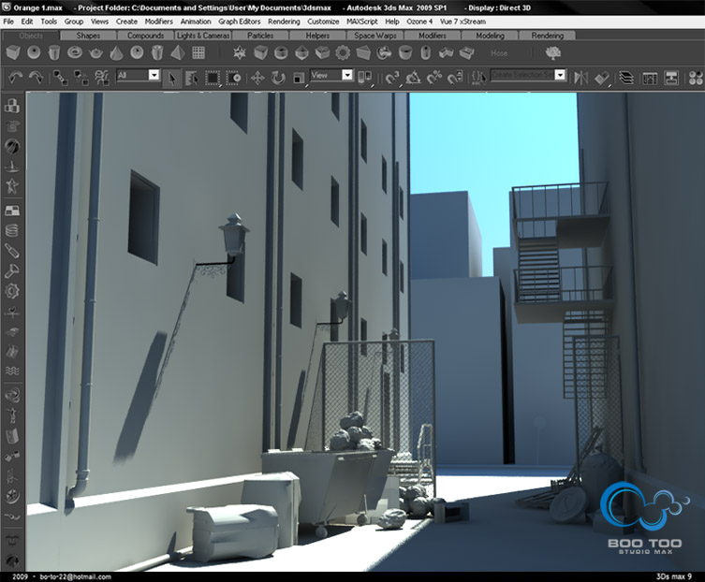Image resolution: width=705 pixels, height=582 pixels.
Task: Expand the Create Selection Set dropdown
Action: coord(560,75)
